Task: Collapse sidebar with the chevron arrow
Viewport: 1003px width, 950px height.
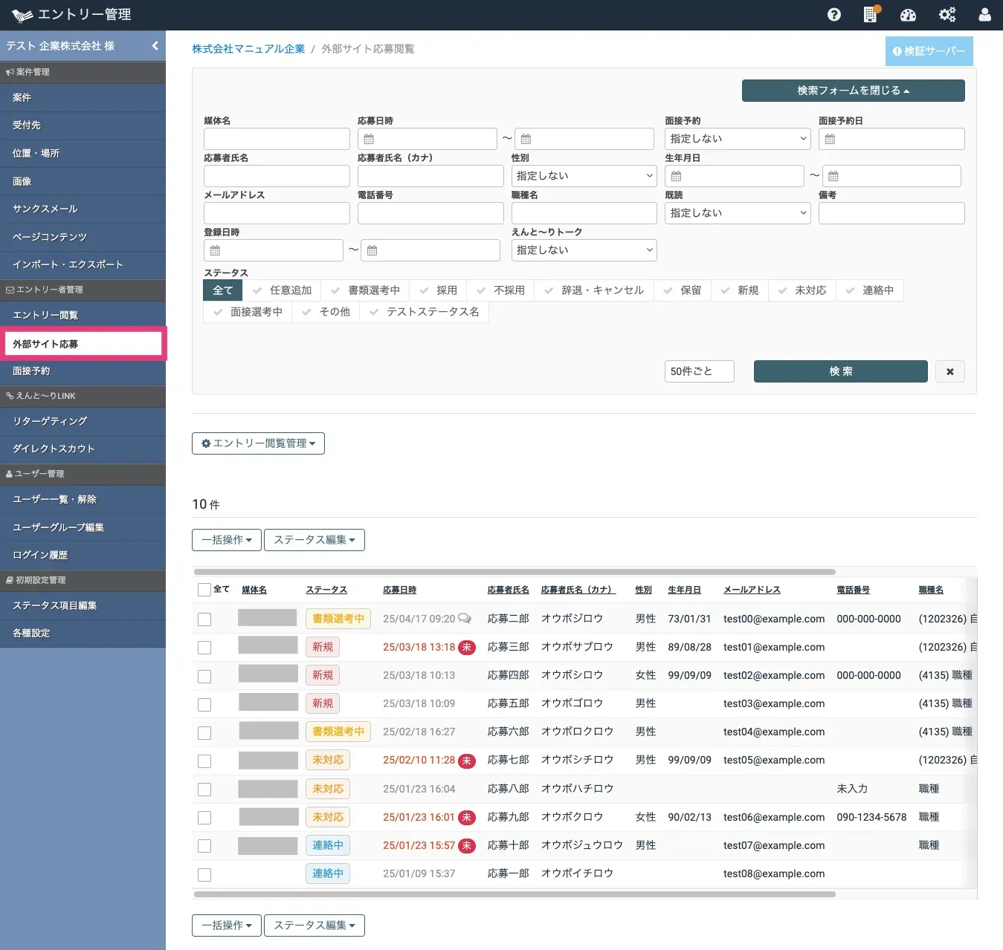Action: pyautogui.click(x=155, y=46)
